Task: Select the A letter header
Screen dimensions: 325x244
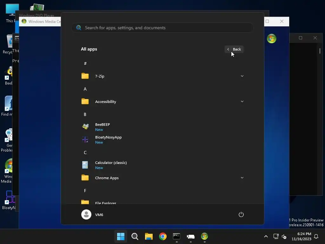Action: point(85,89)
